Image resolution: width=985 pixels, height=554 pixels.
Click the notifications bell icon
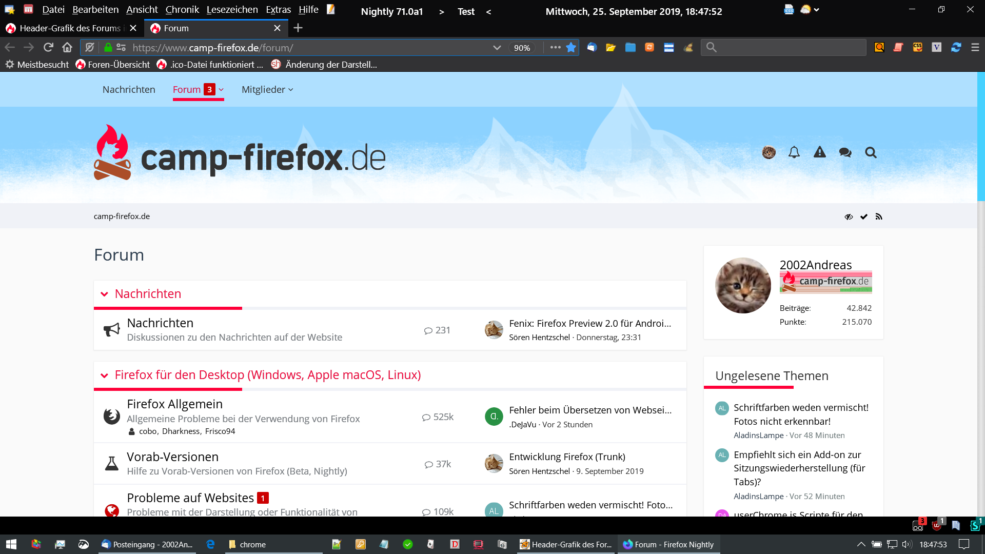click(794, 152)
